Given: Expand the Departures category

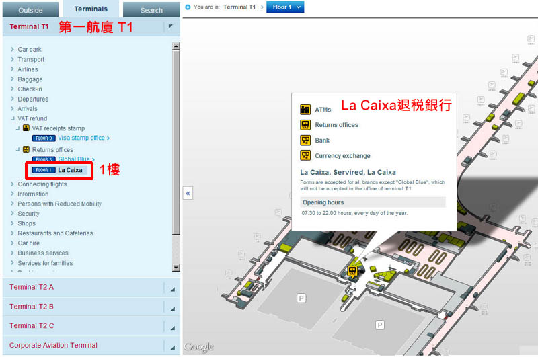Looking at the screenshot, I should (x=33, y=99).
